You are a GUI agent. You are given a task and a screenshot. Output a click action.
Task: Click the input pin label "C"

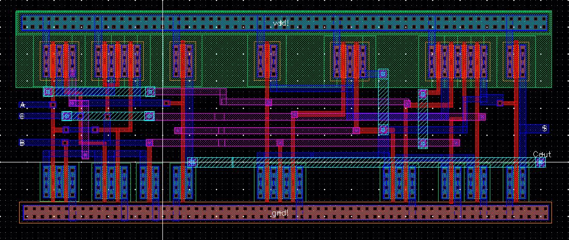(22, 116)
